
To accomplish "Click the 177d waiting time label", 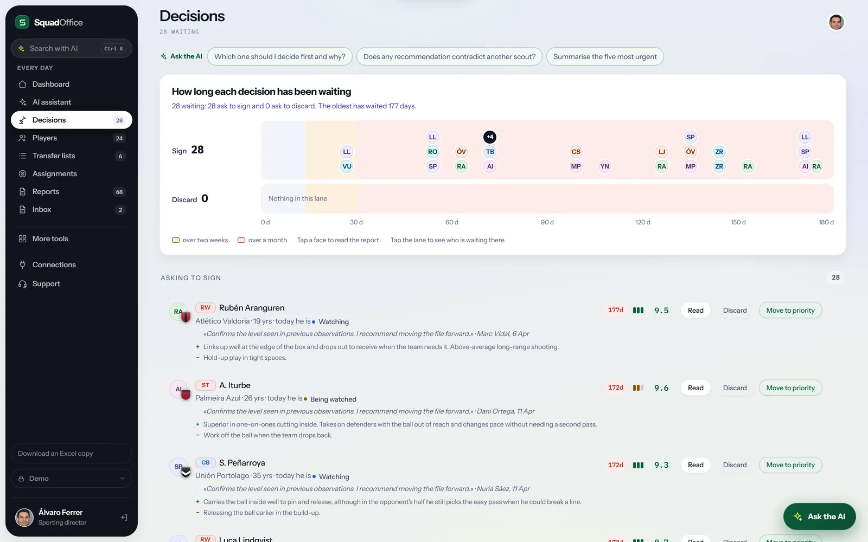I will (x=616, y=310).
